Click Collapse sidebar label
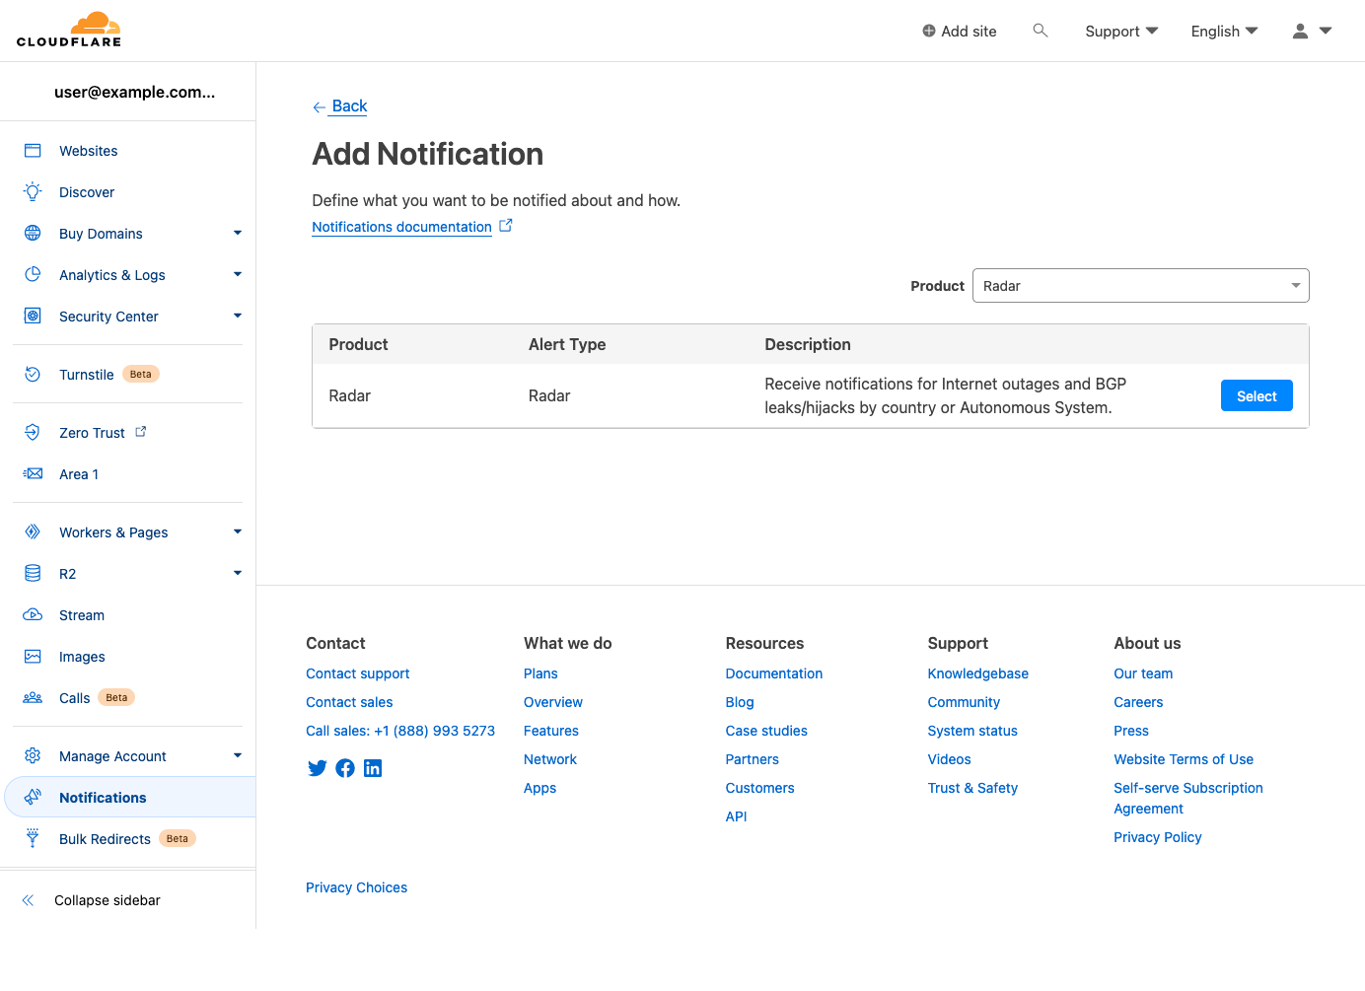The image size is (1365, 991). pos(108,900)
